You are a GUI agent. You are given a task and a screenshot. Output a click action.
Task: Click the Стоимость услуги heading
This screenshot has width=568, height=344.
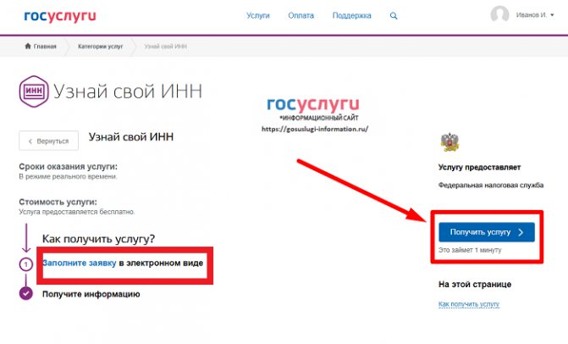(58, 202)
